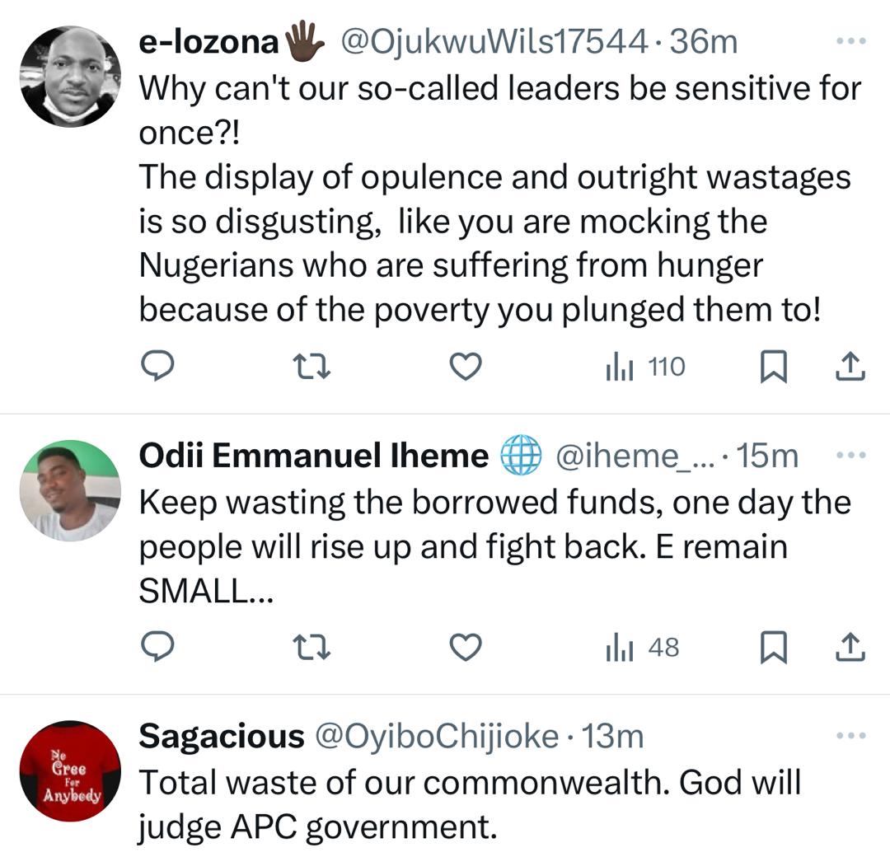890x857 pixels.
Task: Bookmark e-lozona's tweet
Action: pyautogui.click(x=772, y=368)
